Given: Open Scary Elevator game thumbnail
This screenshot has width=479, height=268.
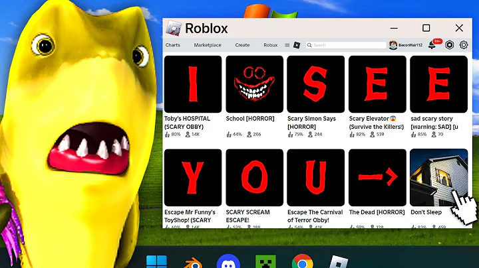Looking at the screenshot, I should 377,84.
